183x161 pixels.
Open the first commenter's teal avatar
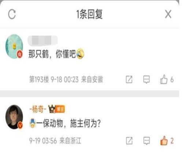coord(14,46)
